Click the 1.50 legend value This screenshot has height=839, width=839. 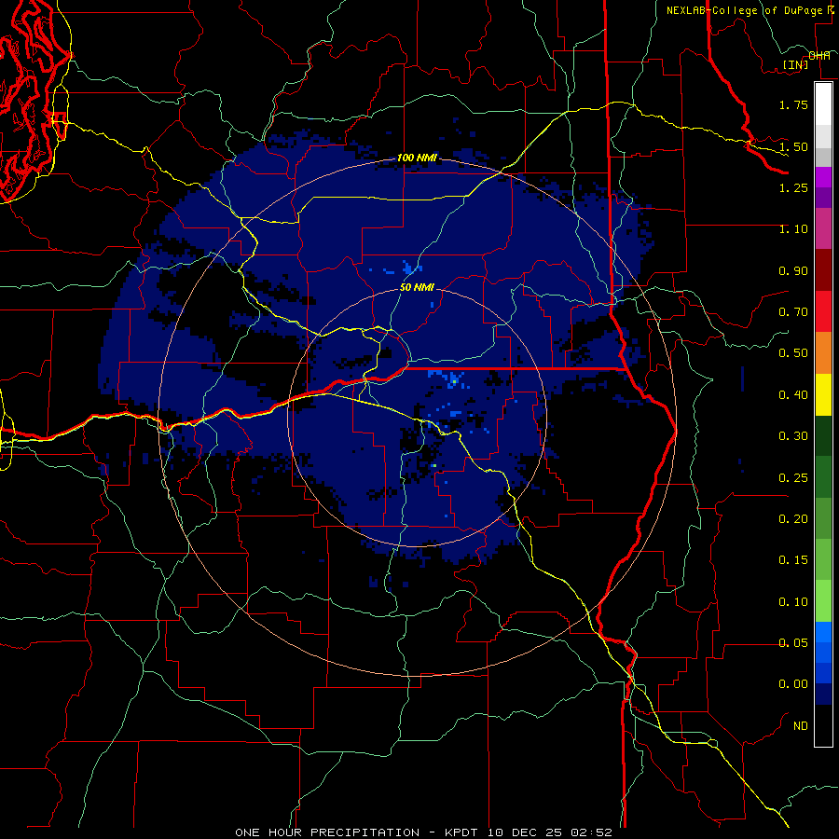pos(793,146)
